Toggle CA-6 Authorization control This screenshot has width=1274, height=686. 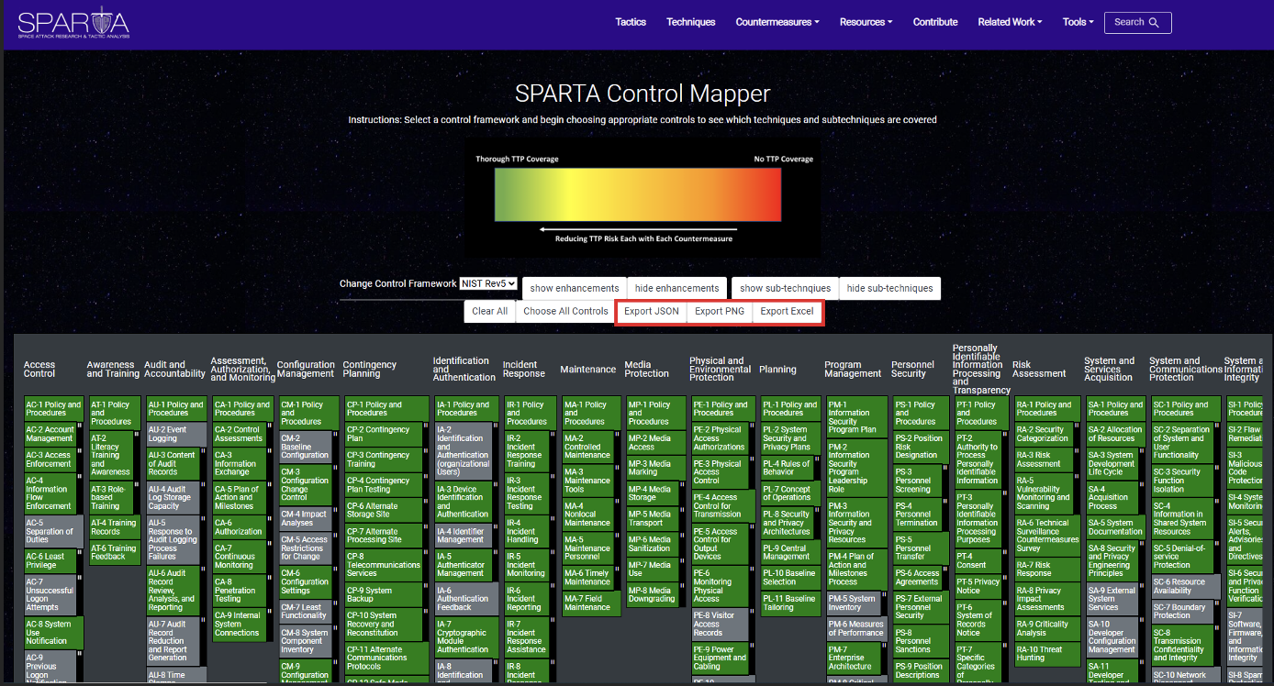click(x=240, y=526)
